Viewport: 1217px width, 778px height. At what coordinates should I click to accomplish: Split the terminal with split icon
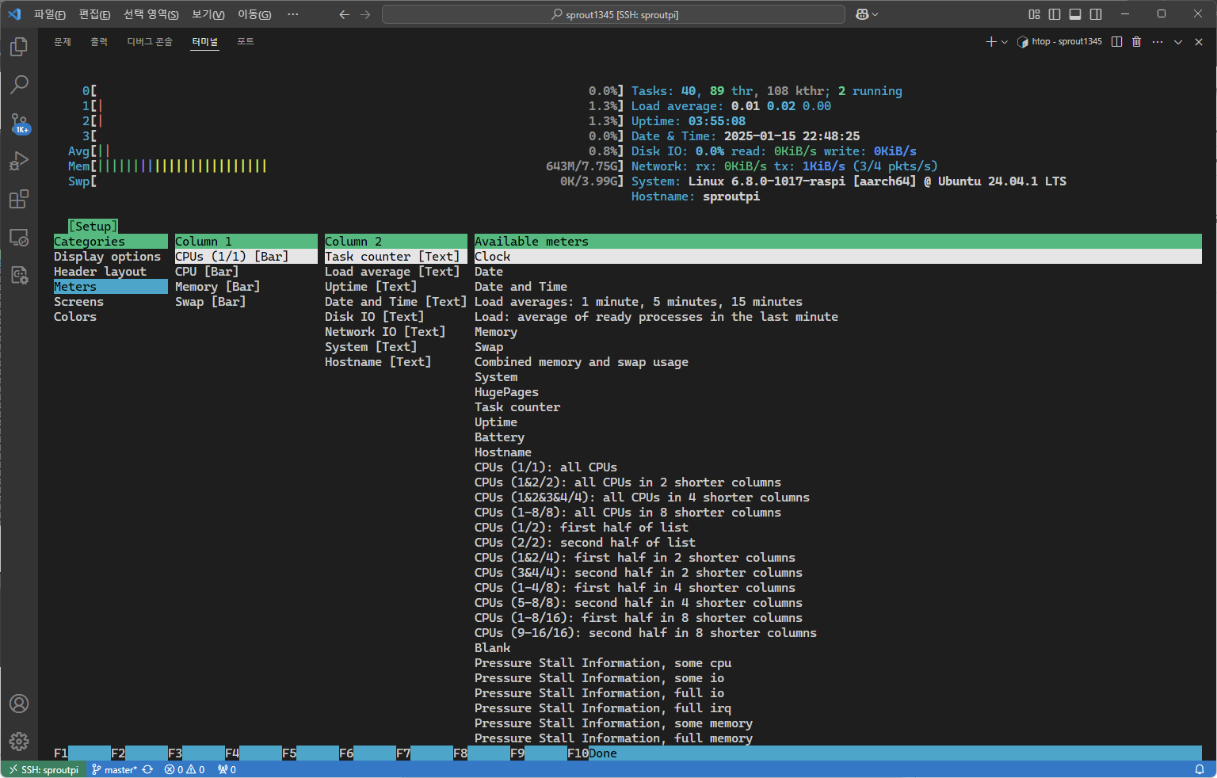coord(1116,42)
